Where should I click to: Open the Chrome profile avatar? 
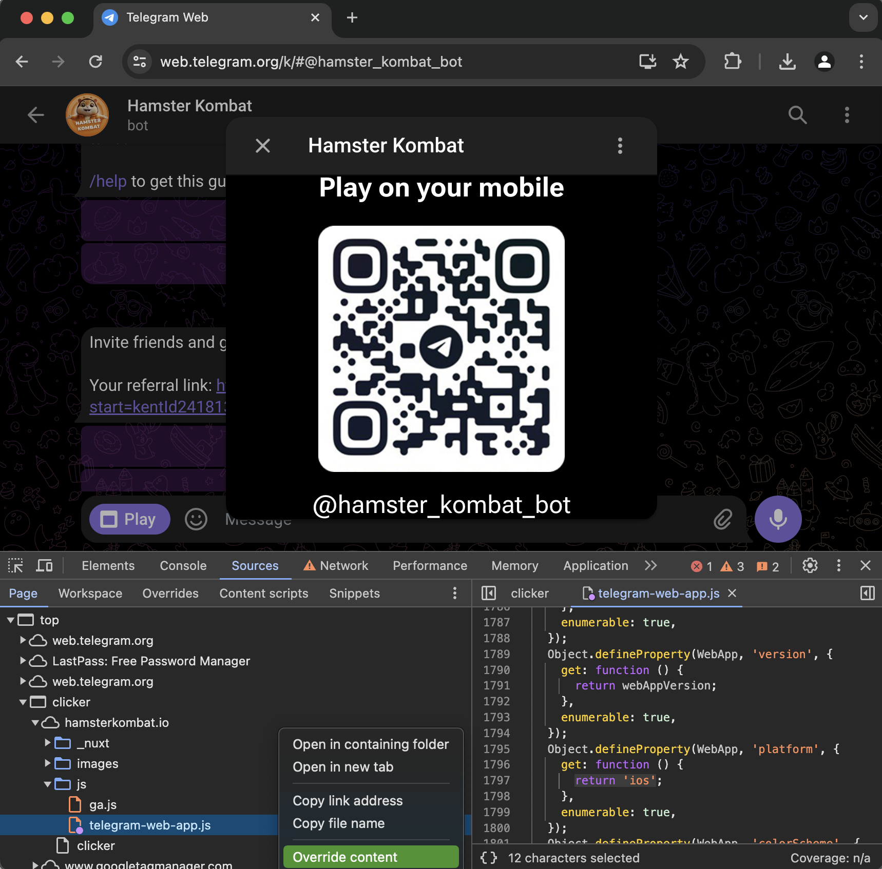(x=825, y=62)
